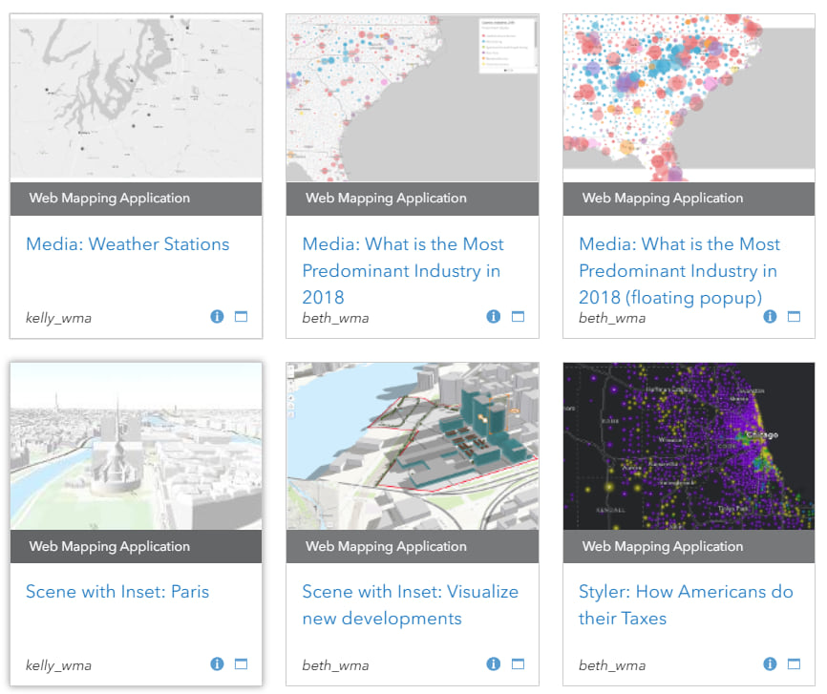Select the Weather Stations gray map thumbnail
This screenshot has height=694, width=827.
(x=136, y=98)
